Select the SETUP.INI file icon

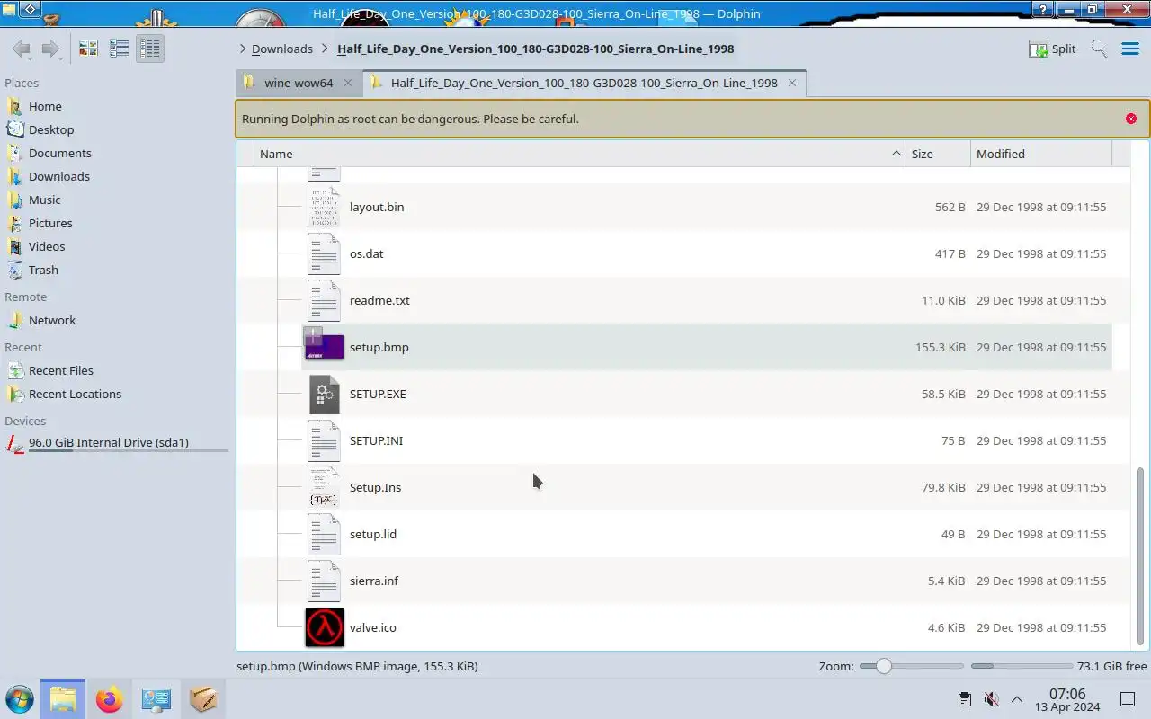pyautogui.click(x=324, y=440)
